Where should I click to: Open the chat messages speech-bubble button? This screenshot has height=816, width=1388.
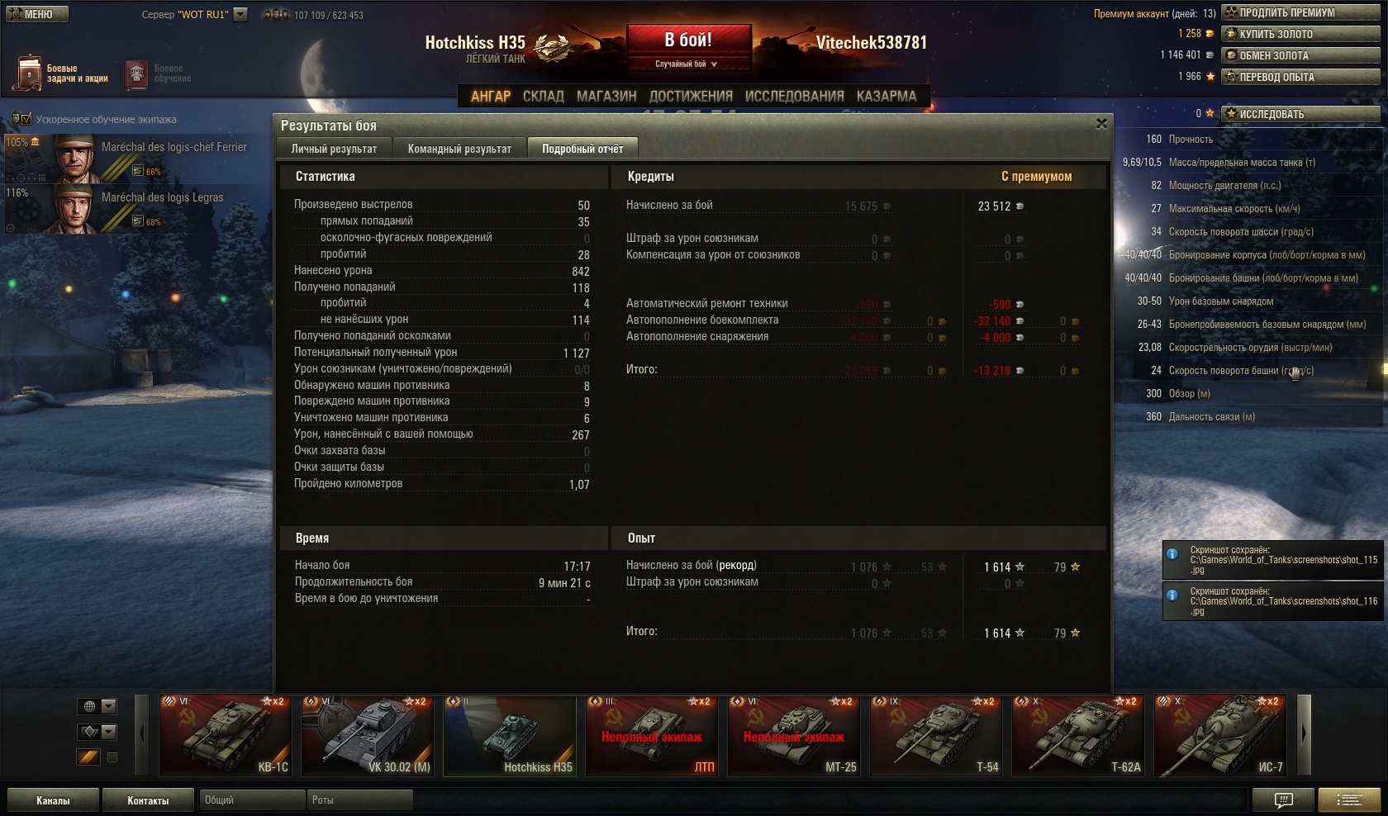pyautogui.click(x=1283, y=799)
